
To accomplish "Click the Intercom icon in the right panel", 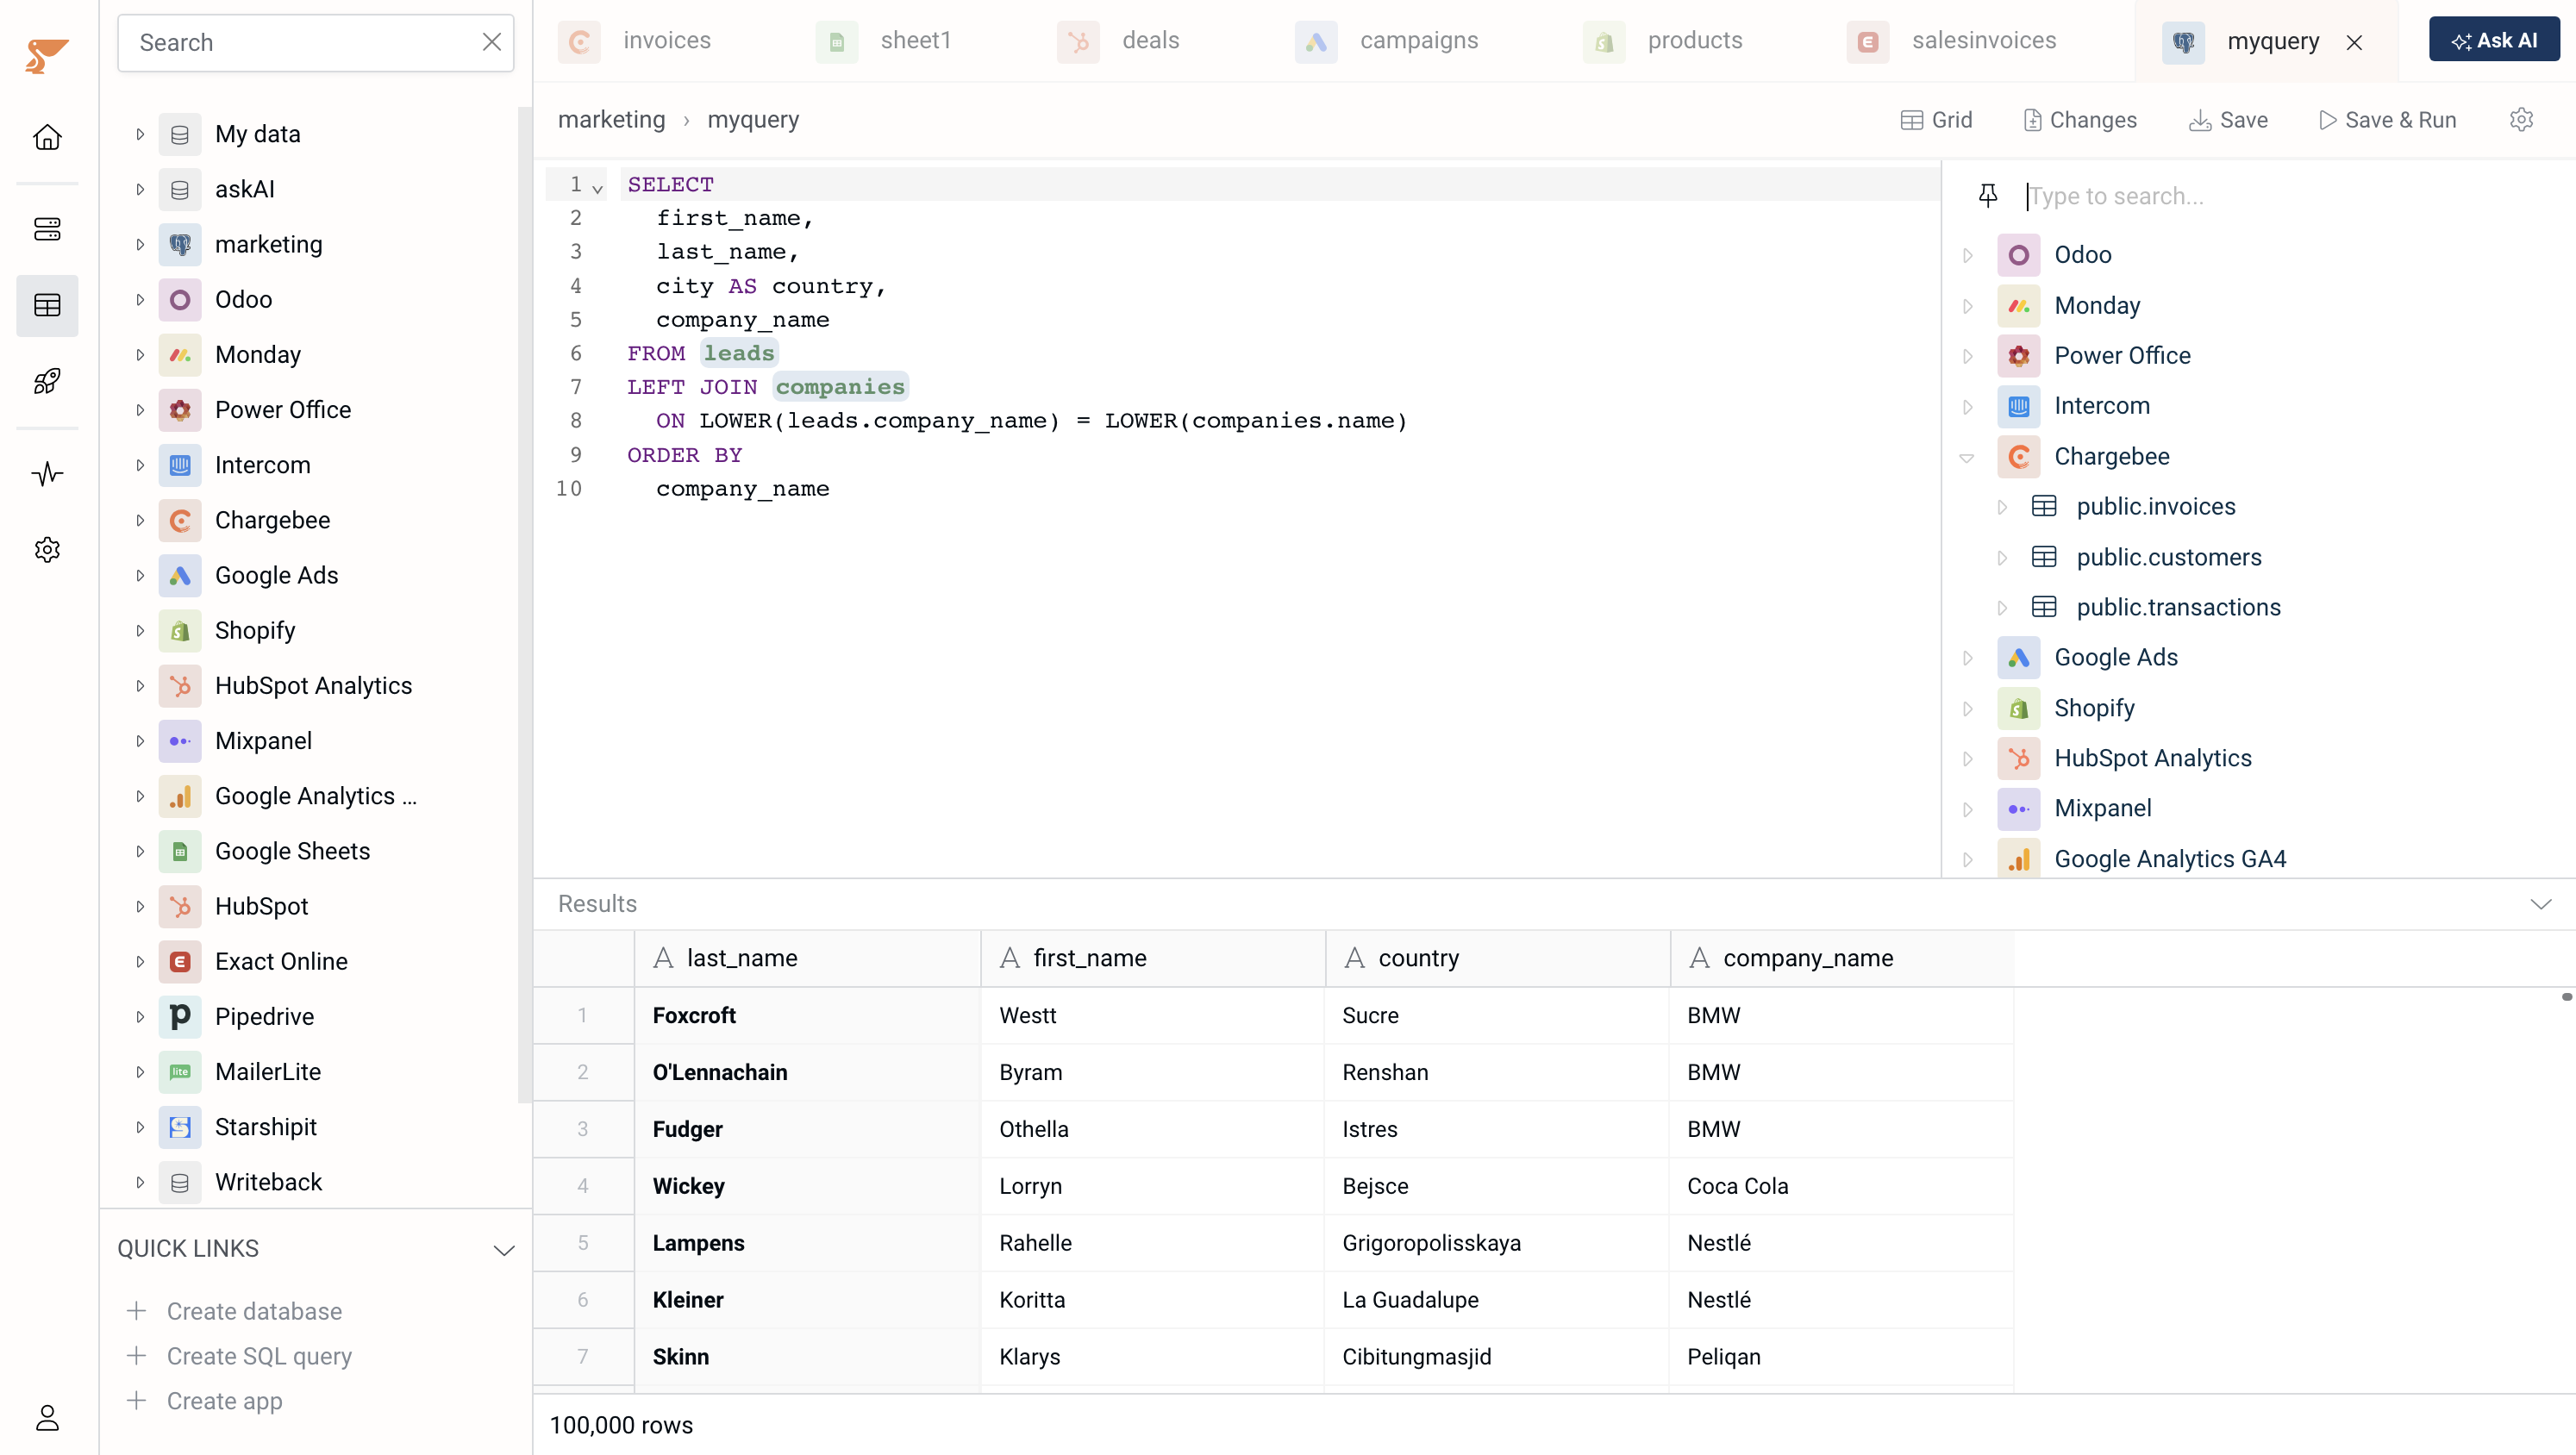I will [2019, 406].
